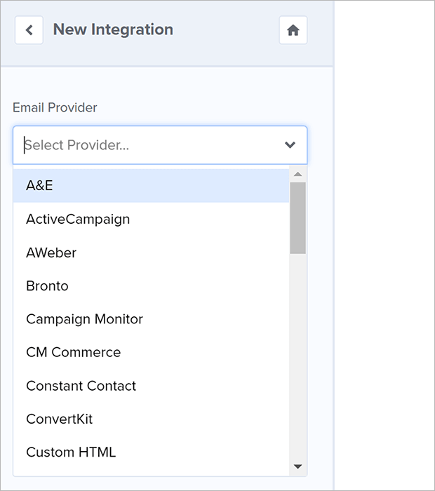The image size is (435, 491).
Task: Click the scrollbar down arrow
Action: (x=297, y=466)
